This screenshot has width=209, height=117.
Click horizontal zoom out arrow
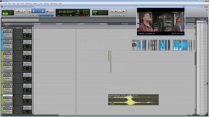tap(16, 11)
